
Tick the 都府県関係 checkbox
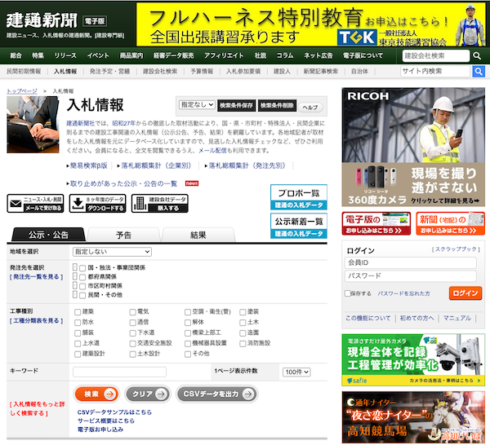pyautogui.click(x=82, y=276)
